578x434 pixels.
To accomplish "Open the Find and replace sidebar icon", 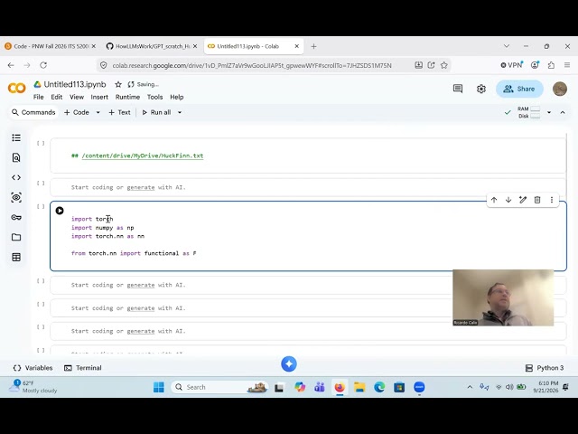I will [x=16, y=157].
